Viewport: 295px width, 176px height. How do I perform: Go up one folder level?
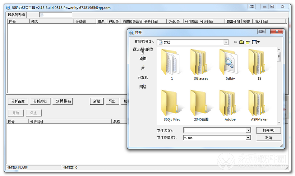coord(241,42)
